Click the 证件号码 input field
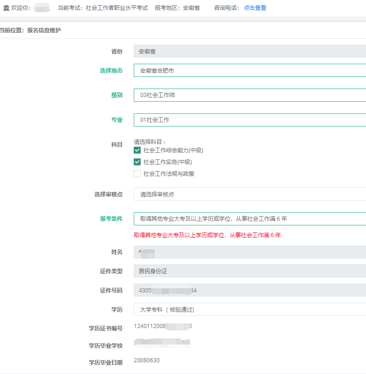The width and height of the screenshot is (366, 374). click(x=250, y=290)
